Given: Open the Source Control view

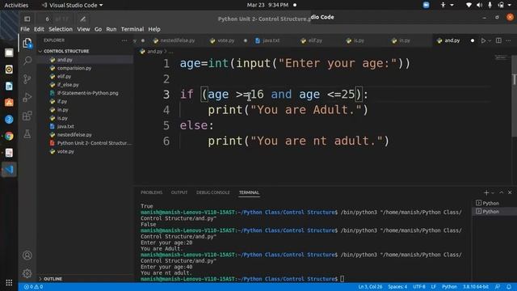Looking at the screenshot, I should 27,79.
